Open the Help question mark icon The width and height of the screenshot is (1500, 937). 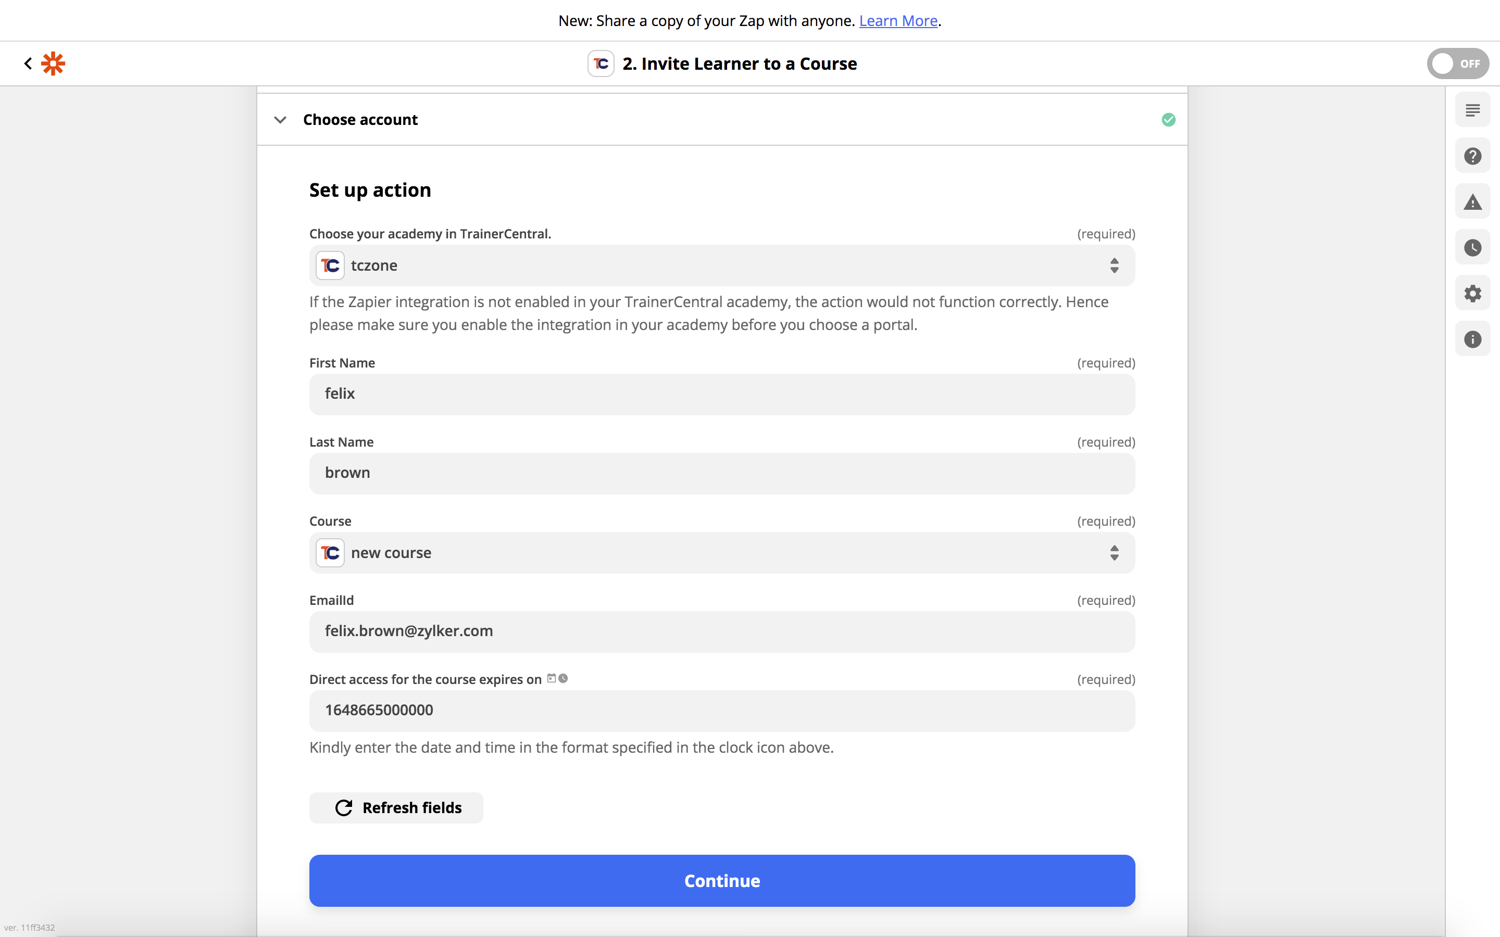coord(1473,156)
